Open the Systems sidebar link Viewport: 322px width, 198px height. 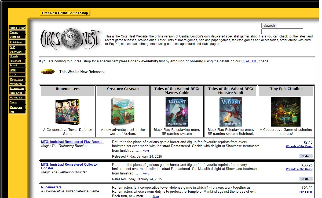[x=15, y=37]
